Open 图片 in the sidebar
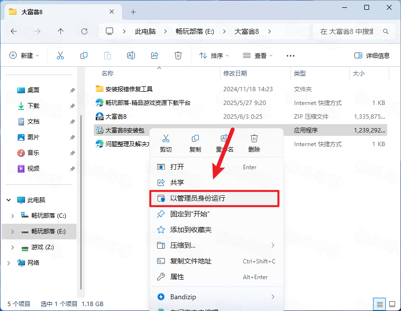The height and width of the screenshot is (311, 401). coord(33,137)
